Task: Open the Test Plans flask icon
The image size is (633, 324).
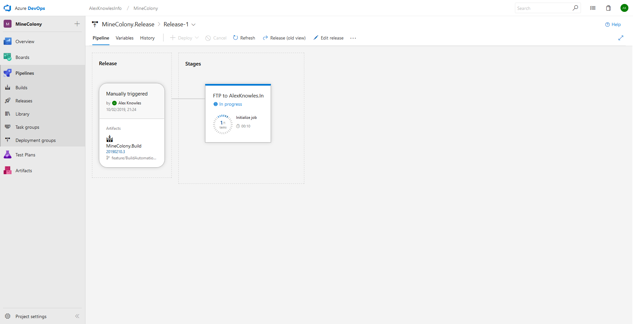Action: (x=8, y=155)
